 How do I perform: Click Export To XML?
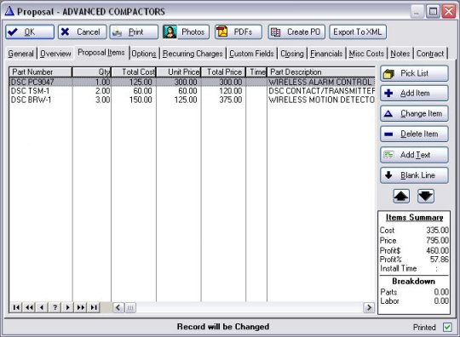click(x=358, y=32)
